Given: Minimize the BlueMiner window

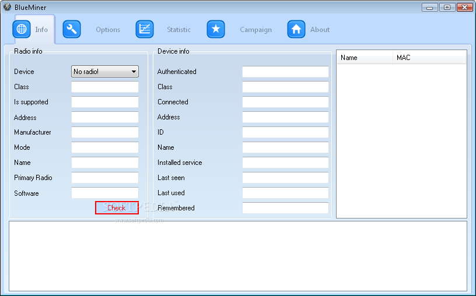Looking at the screenshot, I should tap(429, 7).
